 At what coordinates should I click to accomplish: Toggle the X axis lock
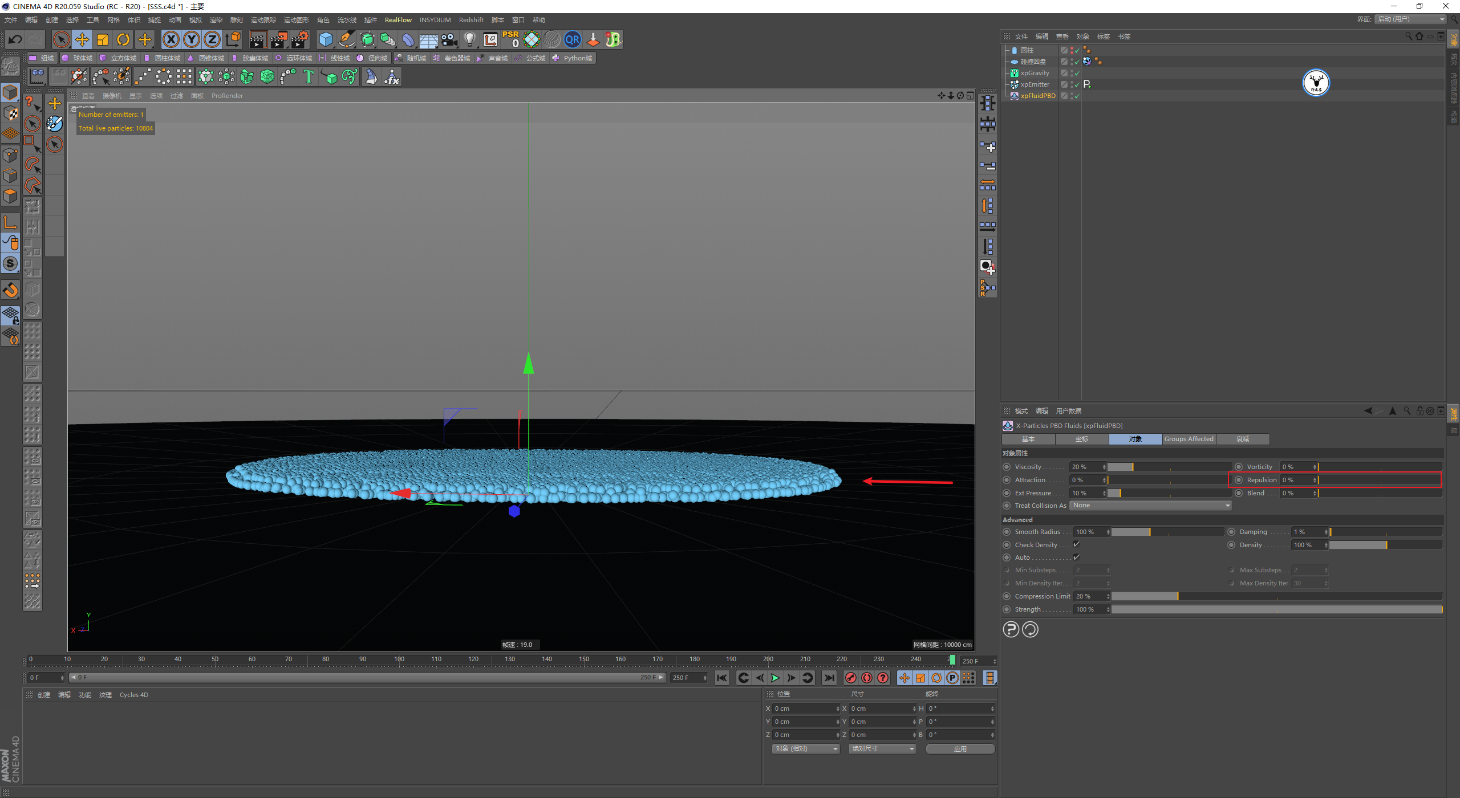(x=171, y=39)
